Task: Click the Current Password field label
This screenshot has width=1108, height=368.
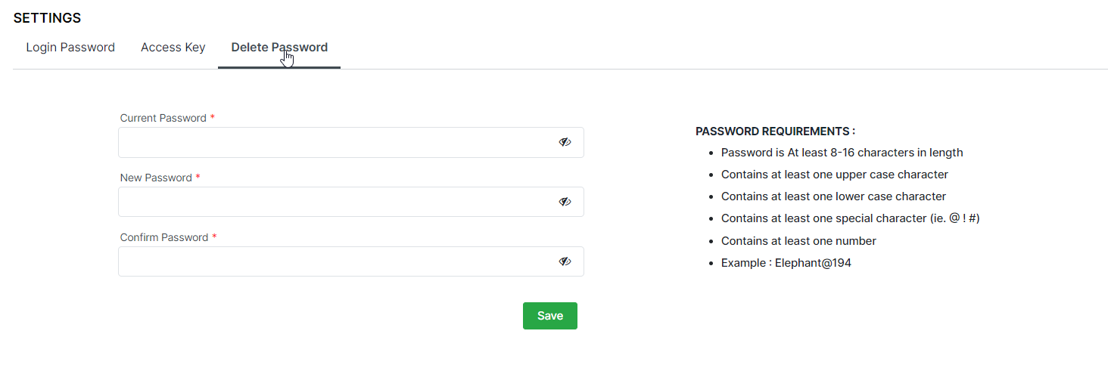Action: click(x=163, y=118)
